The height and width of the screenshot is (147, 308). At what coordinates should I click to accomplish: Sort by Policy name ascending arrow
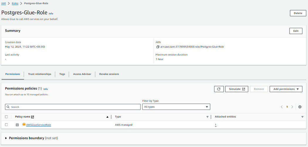[x=107, y=117]
